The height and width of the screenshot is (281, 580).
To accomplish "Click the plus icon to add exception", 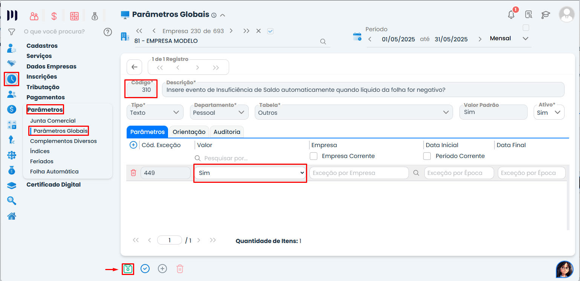I will pyautogui.click(x=133, y=145).
